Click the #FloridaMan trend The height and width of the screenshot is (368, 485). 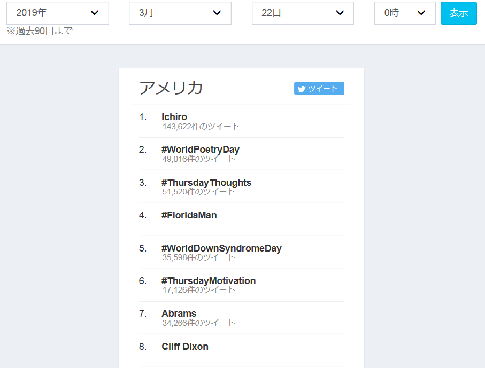pyautogui.click(x=189, y=215)
